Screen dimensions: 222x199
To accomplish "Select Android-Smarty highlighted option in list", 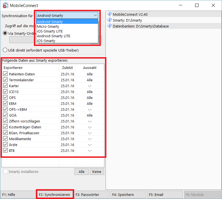I will tap(67, 22).
